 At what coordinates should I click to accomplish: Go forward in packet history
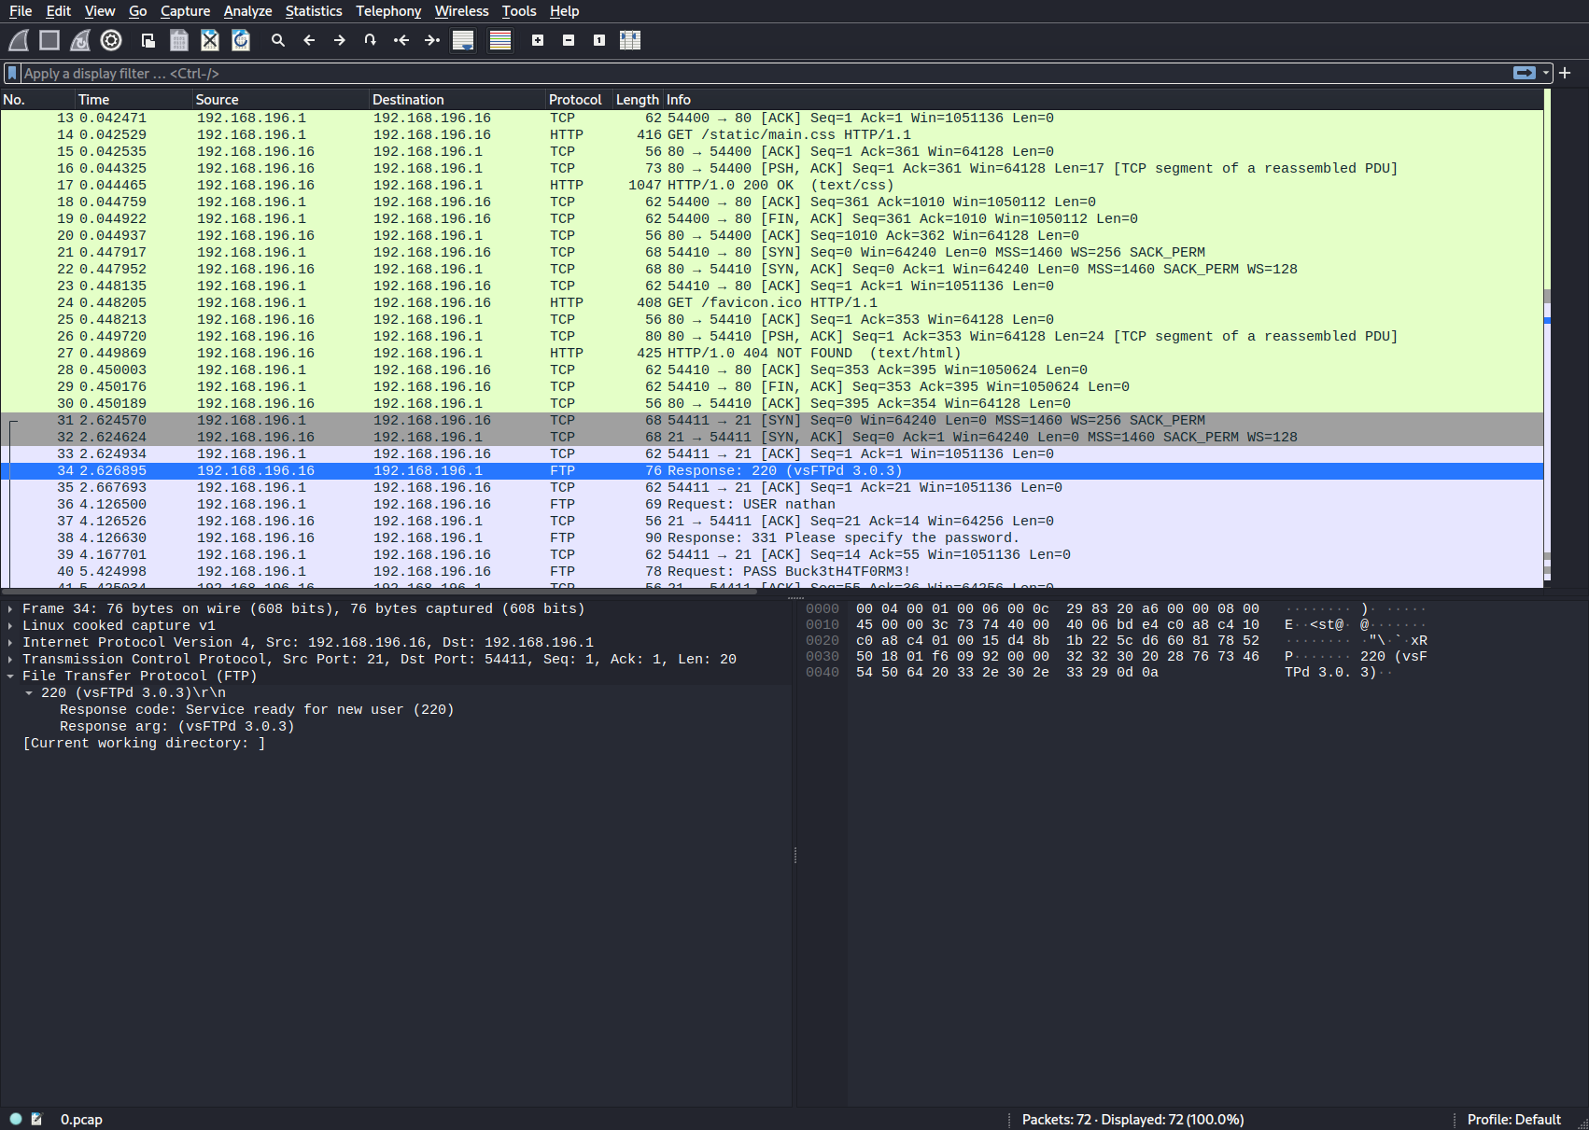340,40
